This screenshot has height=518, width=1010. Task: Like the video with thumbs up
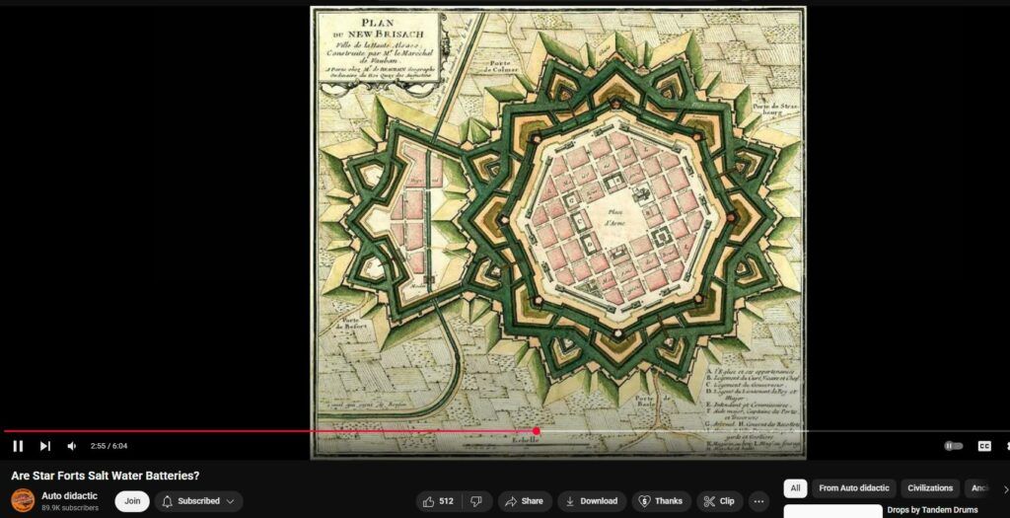[x=439, y=501]
